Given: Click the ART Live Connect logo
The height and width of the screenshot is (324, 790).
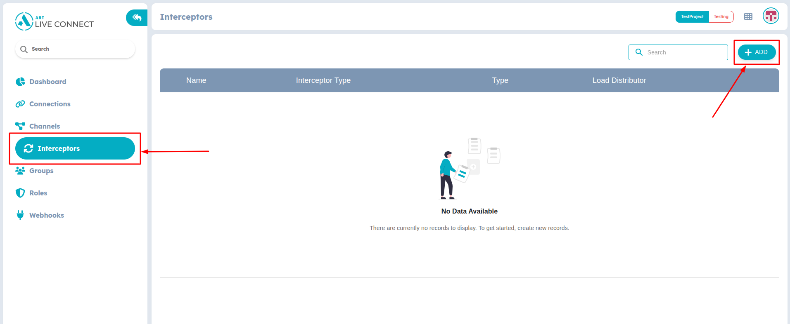Looking at the screenshot, I should pyautogui.click(x=54, y=21).
